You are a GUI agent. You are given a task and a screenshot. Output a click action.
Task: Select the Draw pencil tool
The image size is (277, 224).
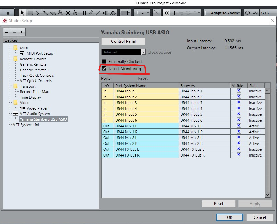pos(91,13)
